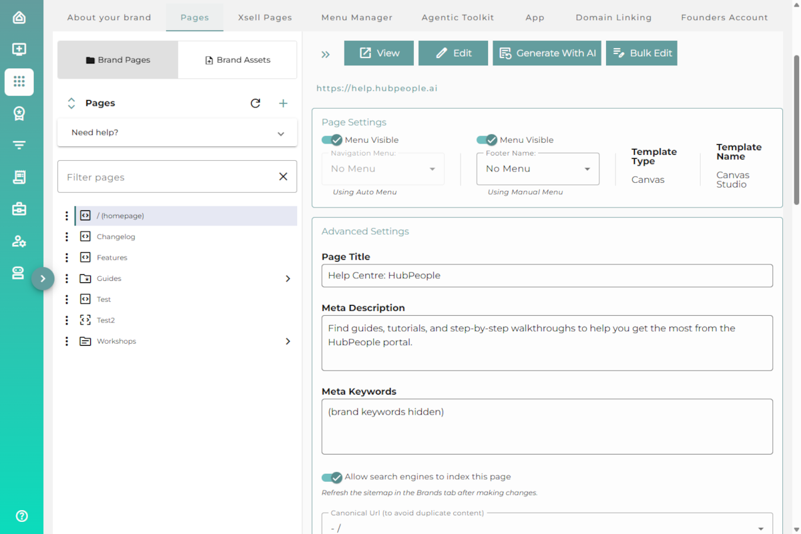Open the help.hubpeople.ai link

(x=377, y=88)
